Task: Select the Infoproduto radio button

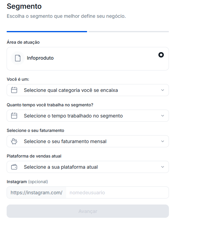Action: point(161,55)
